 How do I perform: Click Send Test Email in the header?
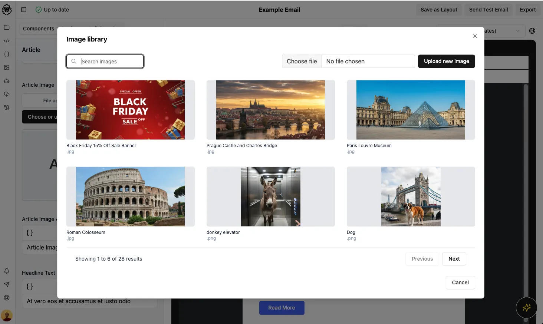(488, 10)
